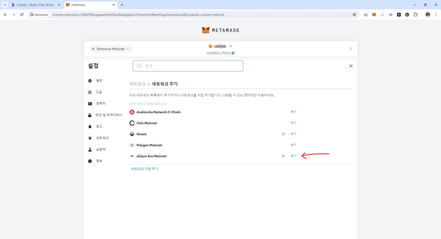Click the Chrome profile avatar

tap(428, 15)
